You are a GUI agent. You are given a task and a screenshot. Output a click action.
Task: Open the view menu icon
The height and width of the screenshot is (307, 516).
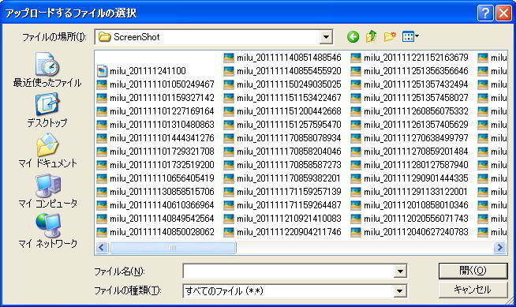pos(410,36)
